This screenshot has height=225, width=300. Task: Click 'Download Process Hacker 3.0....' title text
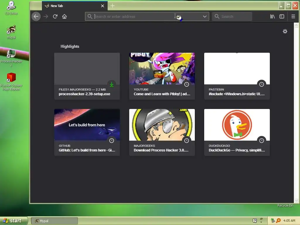point(161,150)
